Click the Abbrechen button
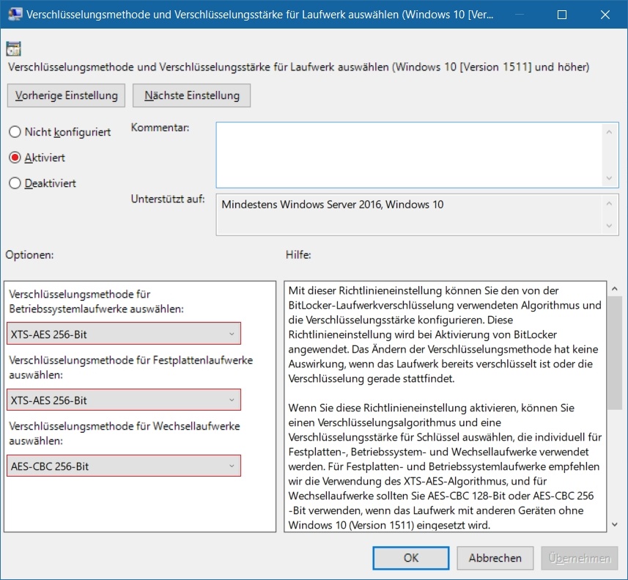Screen dimensions: 628x580 tap(495, 558)
